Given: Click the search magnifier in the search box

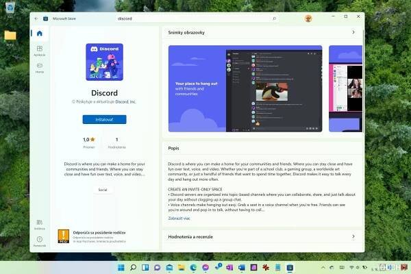Looking at the screenshot, I should coord(274,18).
